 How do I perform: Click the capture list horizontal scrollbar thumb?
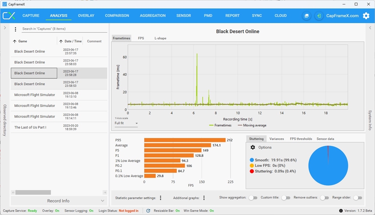pyautogui.click(x=33, y=193)
